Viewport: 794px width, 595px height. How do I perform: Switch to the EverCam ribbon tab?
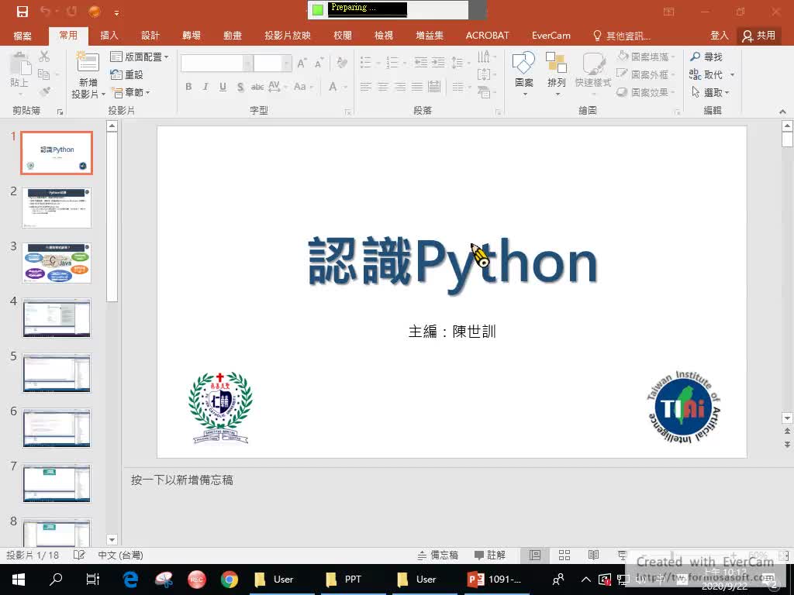(x=551, y=36)
